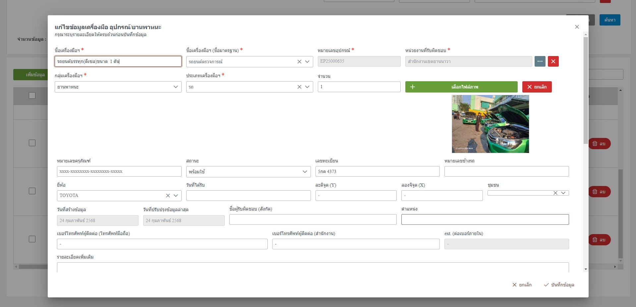
Task: Open the status dropdown พร้อมใช้
Action: 249,171
